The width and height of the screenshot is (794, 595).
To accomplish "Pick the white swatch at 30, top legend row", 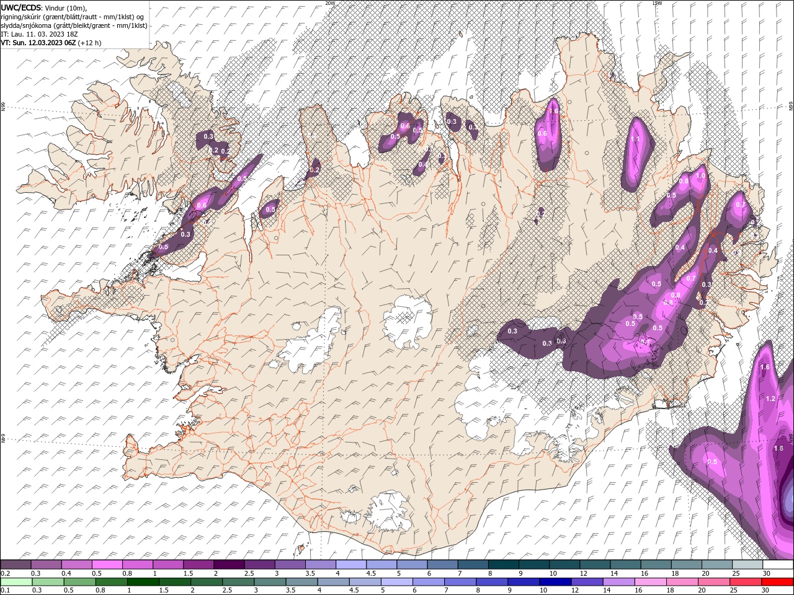I will pos(778,565).
